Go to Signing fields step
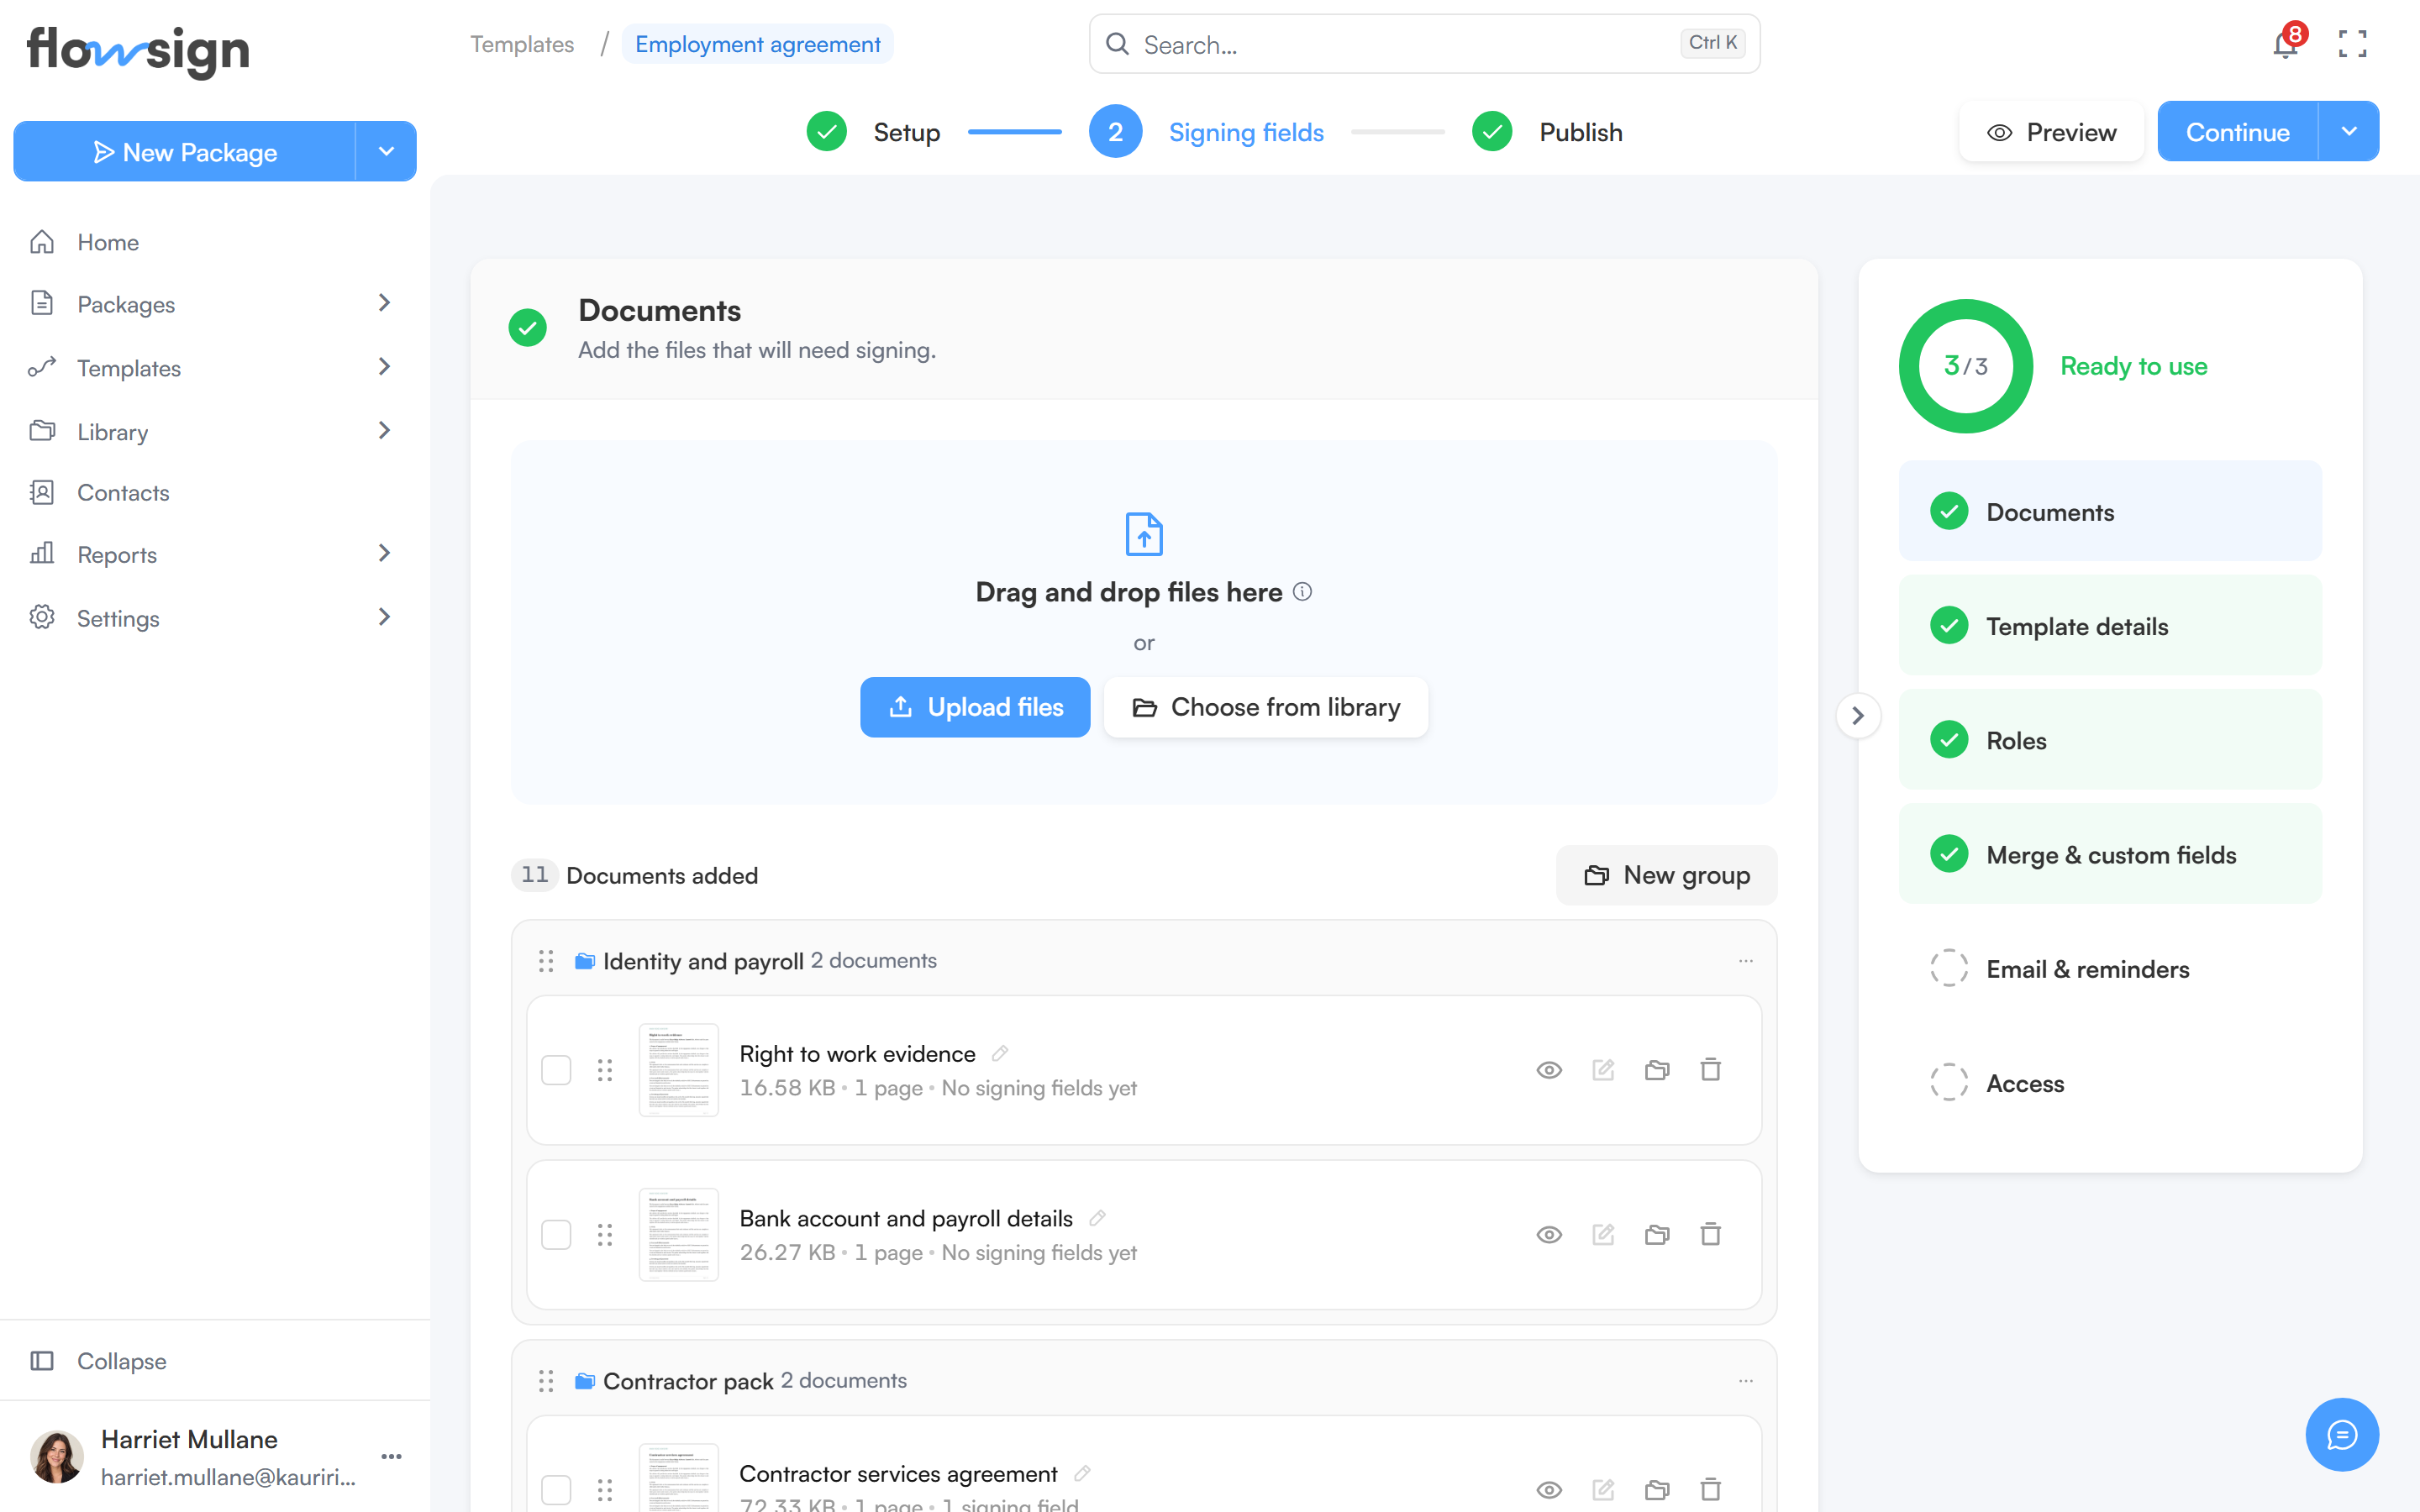Image resolution: width=2420 pixels, height=1512 pixels. point(1206,132)
